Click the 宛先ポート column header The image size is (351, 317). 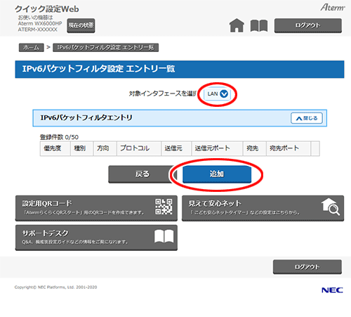[289, 148]
